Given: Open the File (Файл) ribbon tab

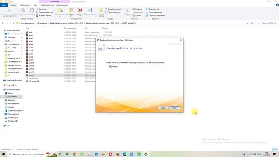Looking at the screenshot, I should (4, 5).
